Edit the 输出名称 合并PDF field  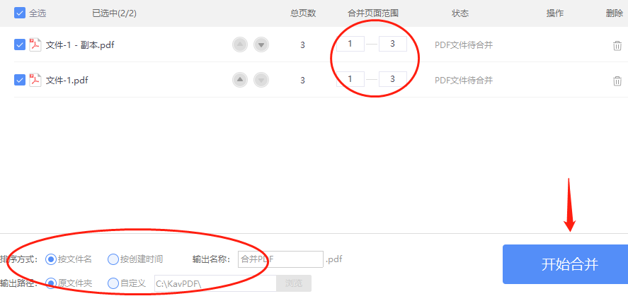(280, 259)
